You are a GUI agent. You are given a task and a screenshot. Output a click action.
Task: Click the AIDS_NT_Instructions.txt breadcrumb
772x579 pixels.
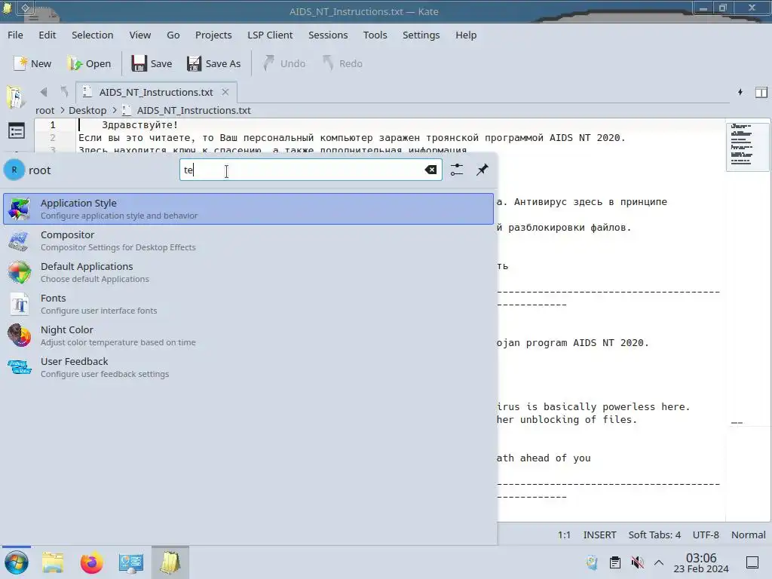tap(194, 110)
